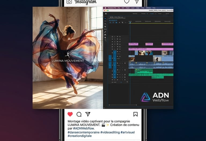Click the timeline playhead marker
This screenshot has width=206, height=141.
[x=130, y=23]
